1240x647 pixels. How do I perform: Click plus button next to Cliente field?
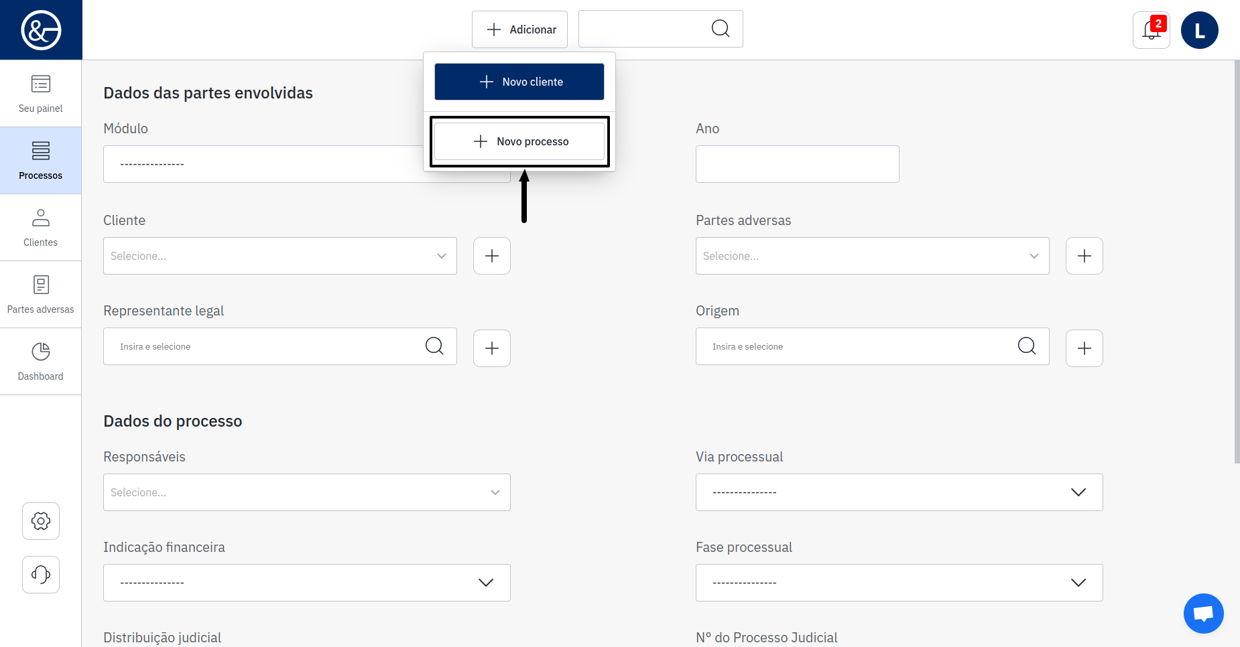(492, 256)
